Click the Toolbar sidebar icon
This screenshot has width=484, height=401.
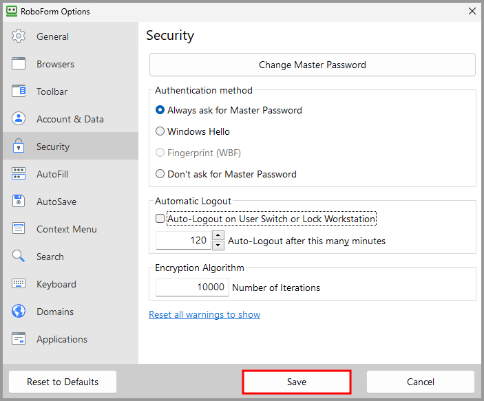click(x=19, y=91)
